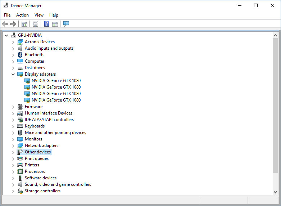Viewport: 281px width, 206px height.
Task: Select the 'Disk drives' label
Action: (x=35, y=68)
